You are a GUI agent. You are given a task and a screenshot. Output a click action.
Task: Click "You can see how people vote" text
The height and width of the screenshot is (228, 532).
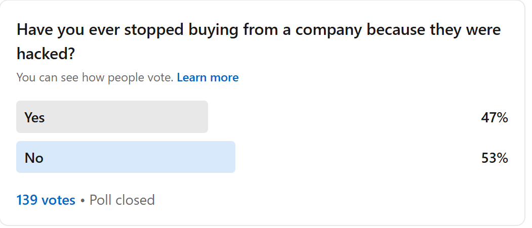coord(95,77)
